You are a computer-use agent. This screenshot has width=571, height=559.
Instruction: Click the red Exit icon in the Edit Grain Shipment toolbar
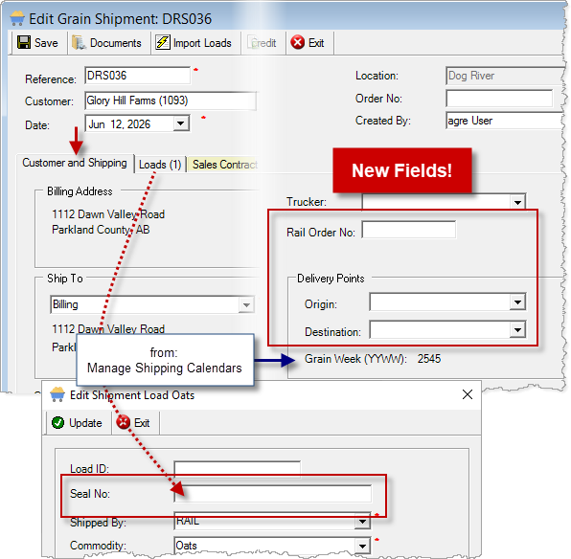(298, 42)
